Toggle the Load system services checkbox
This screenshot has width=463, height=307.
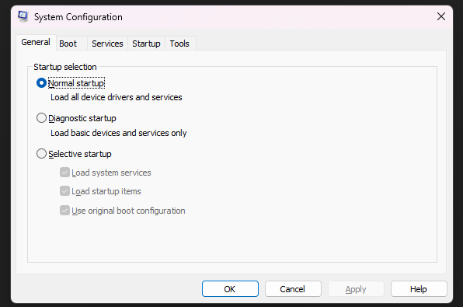64,173
